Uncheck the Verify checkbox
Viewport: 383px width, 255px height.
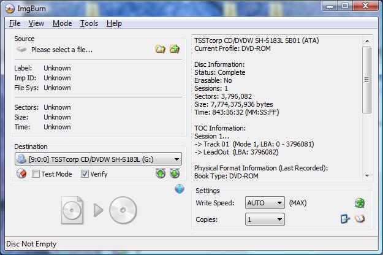(x=85, y=174)
